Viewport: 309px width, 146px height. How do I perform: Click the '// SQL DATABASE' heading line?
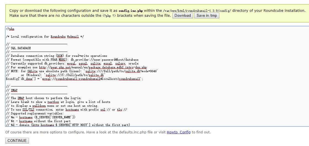pos(18,48)
